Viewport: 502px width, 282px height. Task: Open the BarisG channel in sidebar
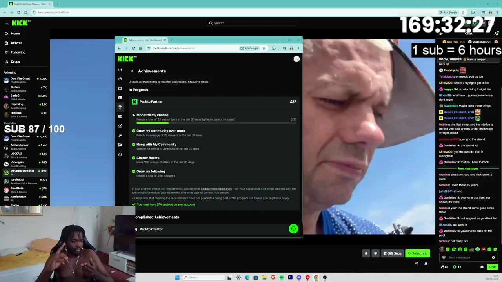coord(25,98)
